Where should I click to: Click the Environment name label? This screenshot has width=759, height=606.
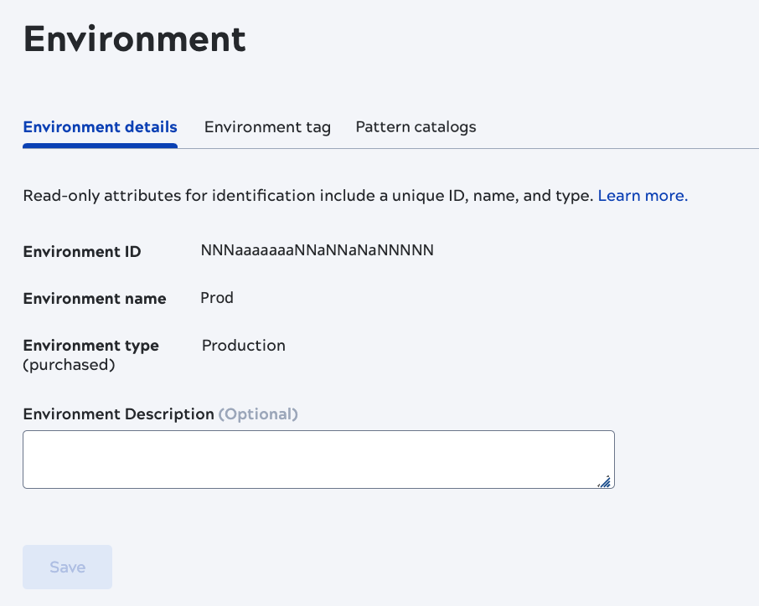pos(95,299)
